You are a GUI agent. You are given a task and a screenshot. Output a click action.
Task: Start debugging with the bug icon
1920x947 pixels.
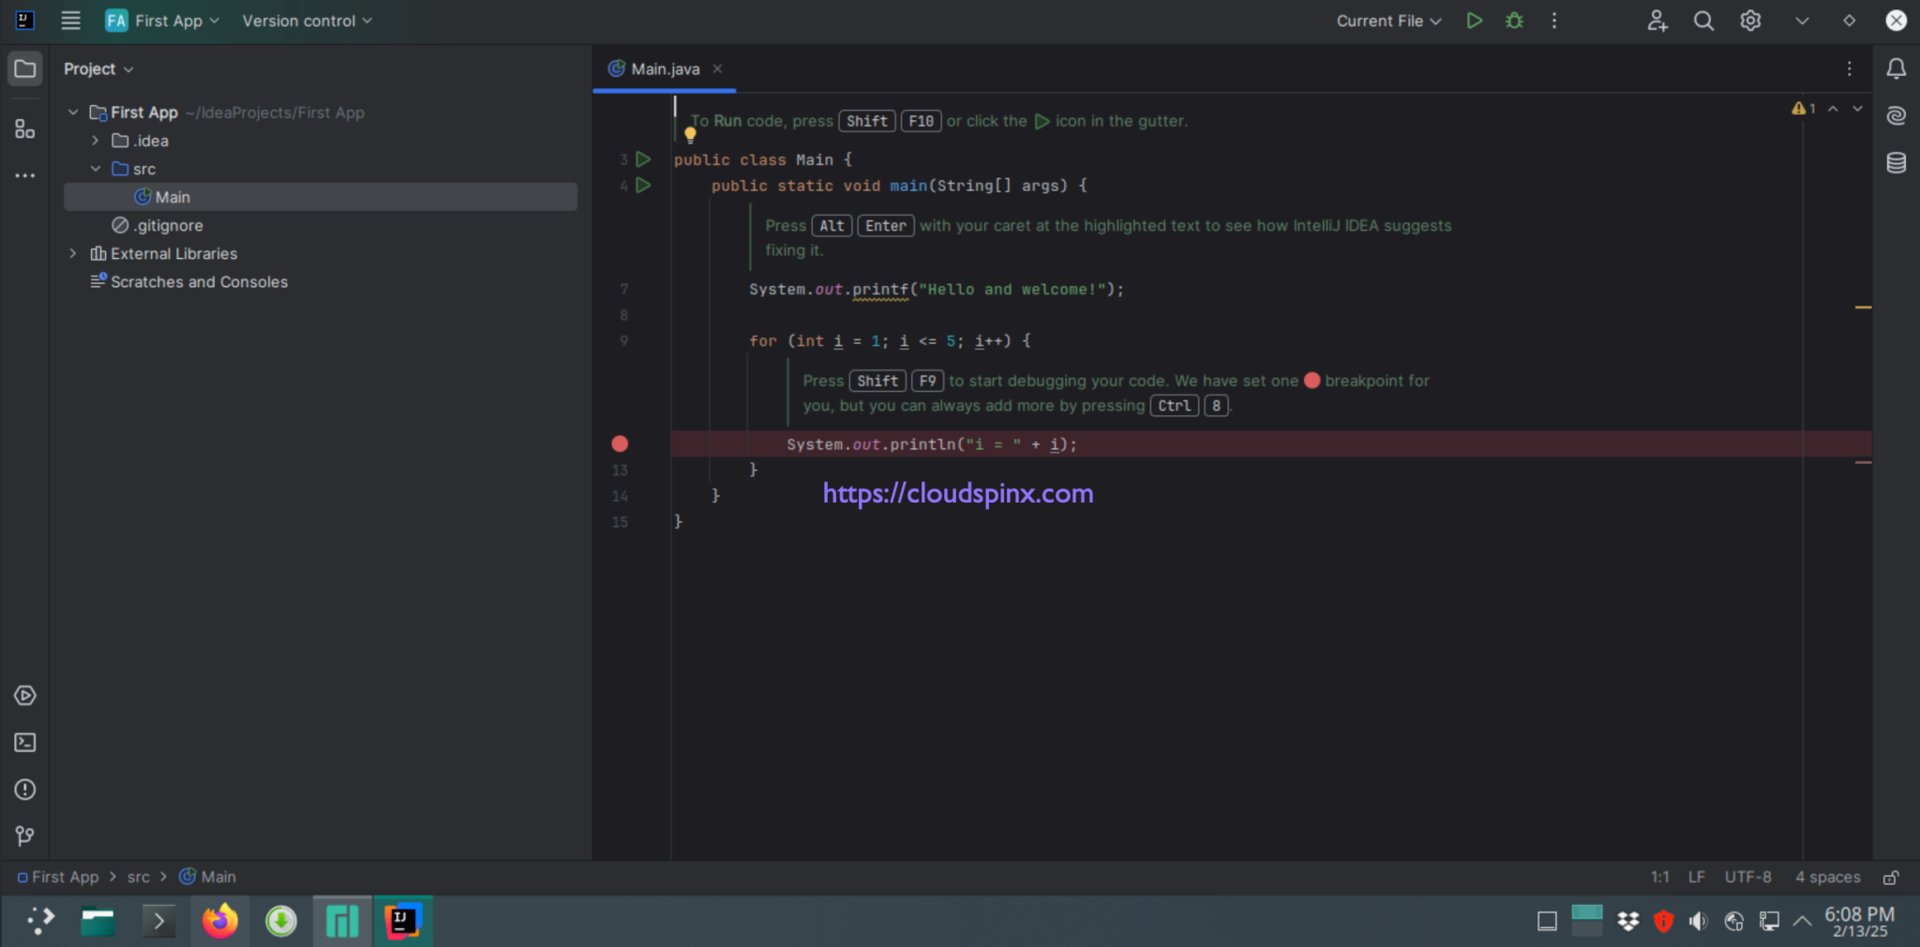(1515, 20)
